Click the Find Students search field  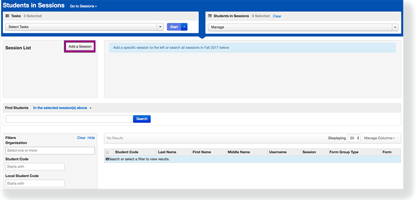[69, 119]
